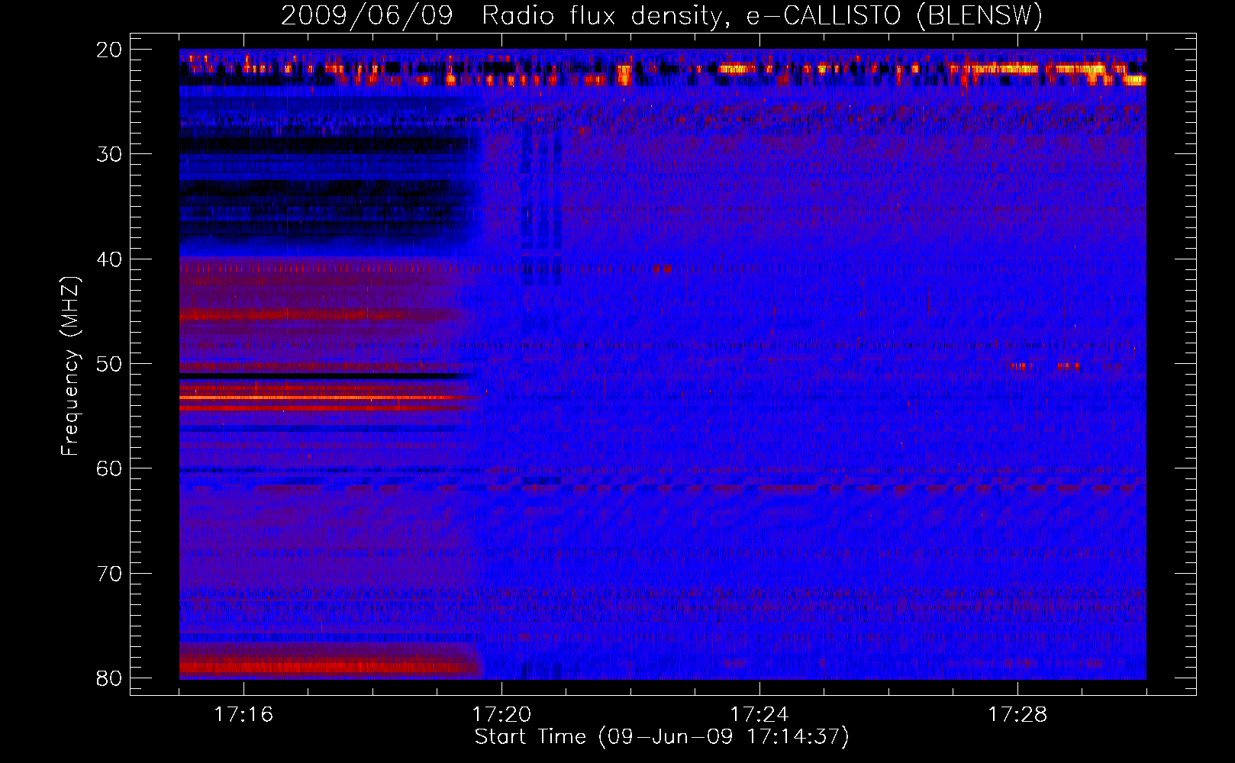
Task: Select the 40 frequency tick label
Action: coord(110,259)
